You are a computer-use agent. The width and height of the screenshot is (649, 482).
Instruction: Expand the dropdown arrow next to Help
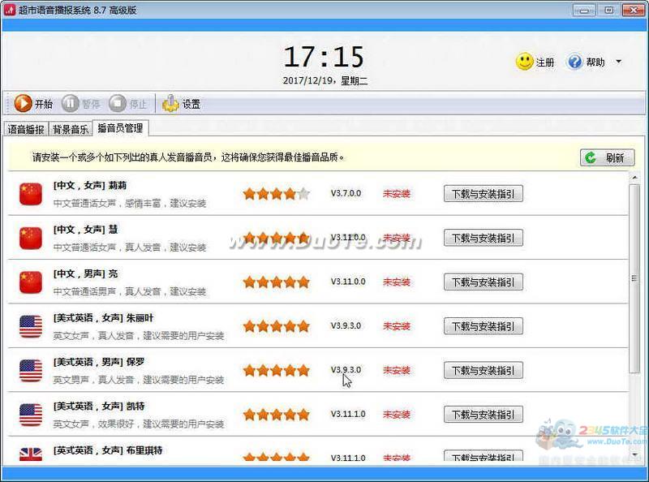click(x=618, y=62)
